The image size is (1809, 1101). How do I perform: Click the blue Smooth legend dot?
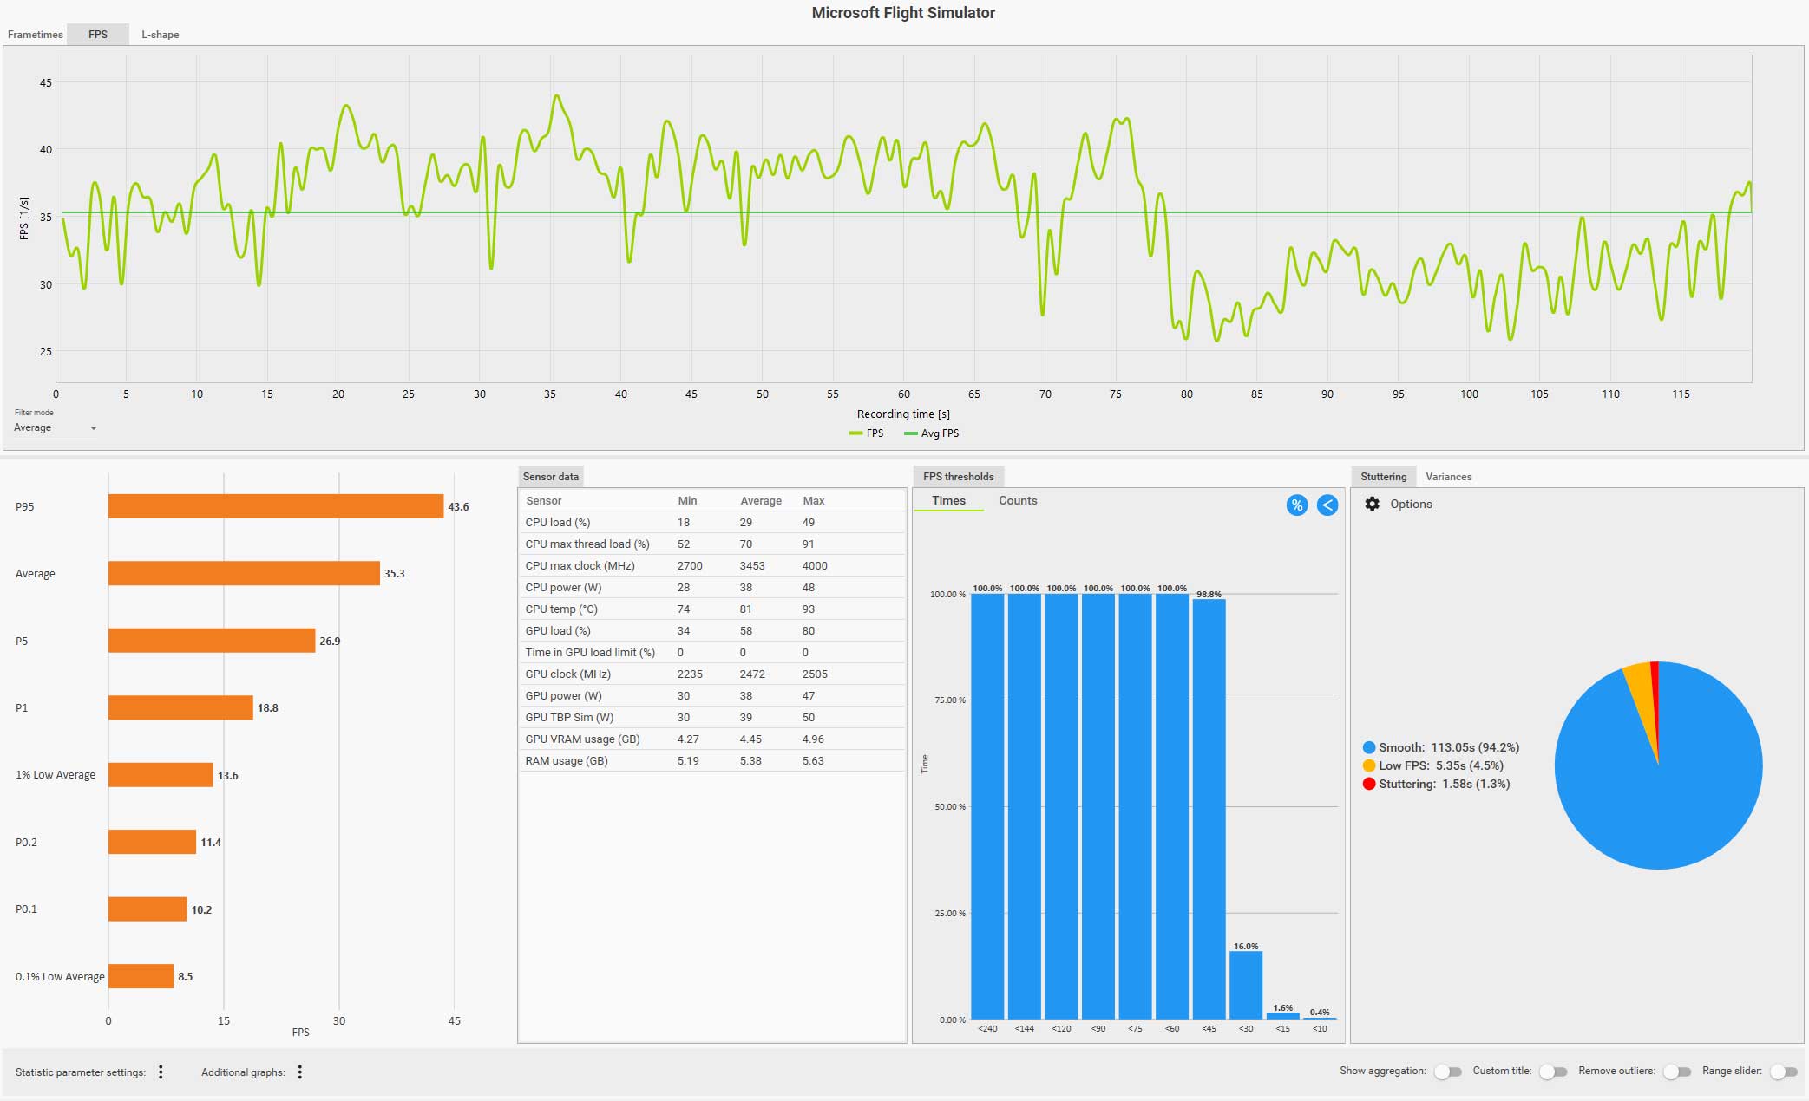tap(1368, 747)
